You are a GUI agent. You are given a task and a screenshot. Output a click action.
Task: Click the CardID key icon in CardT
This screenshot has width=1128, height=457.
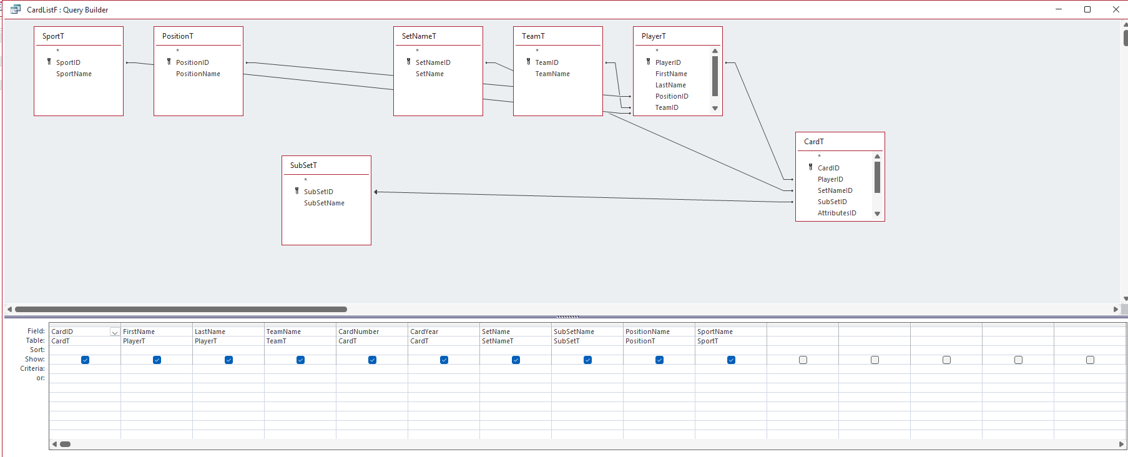(811, 167)
